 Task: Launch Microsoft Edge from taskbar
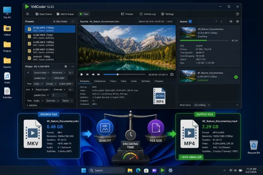point(138,170)
